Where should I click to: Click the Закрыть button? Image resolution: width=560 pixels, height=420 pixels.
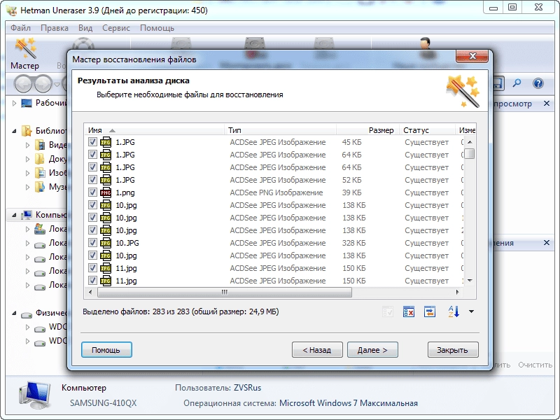click(453, 349)
